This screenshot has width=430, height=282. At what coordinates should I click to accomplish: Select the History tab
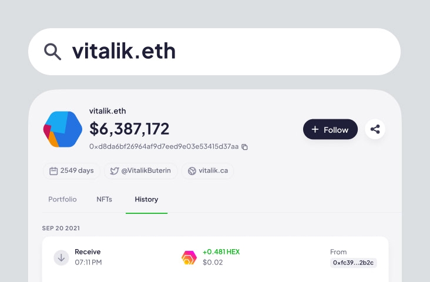coord(146,199)
